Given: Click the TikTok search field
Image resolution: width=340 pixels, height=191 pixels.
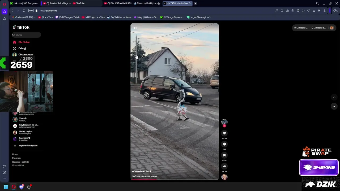Looking at the screenshot, I should point(26,35).
